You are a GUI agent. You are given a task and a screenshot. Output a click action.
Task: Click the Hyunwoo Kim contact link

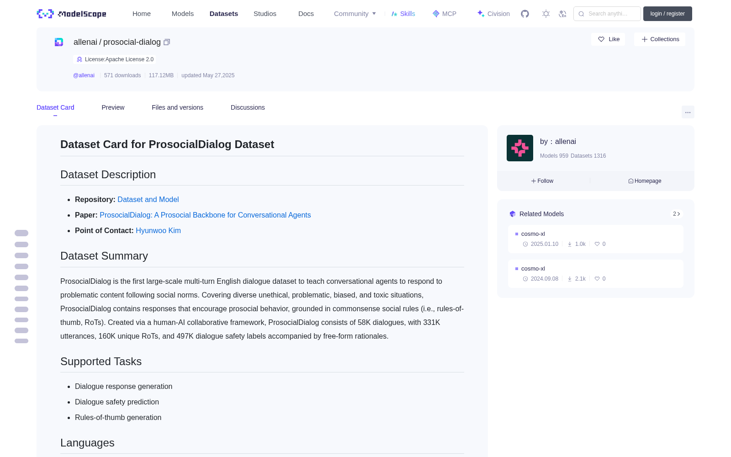tap(158, 231)
